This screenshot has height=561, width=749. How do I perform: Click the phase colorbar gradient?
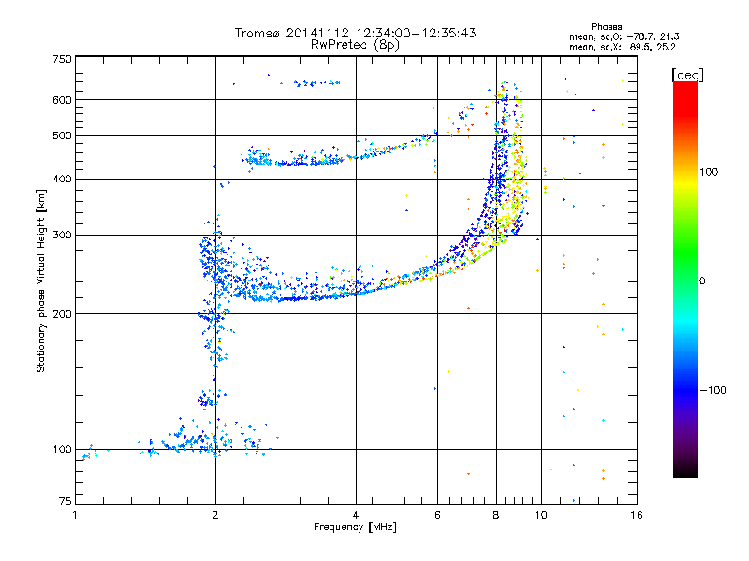685,279
